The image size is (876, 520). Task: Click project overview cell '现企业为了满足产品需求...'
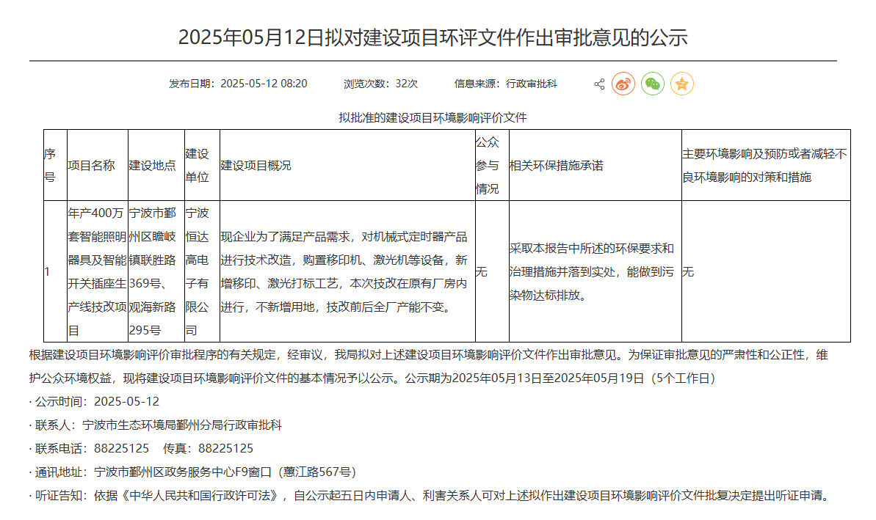click(x=347, y=271)
